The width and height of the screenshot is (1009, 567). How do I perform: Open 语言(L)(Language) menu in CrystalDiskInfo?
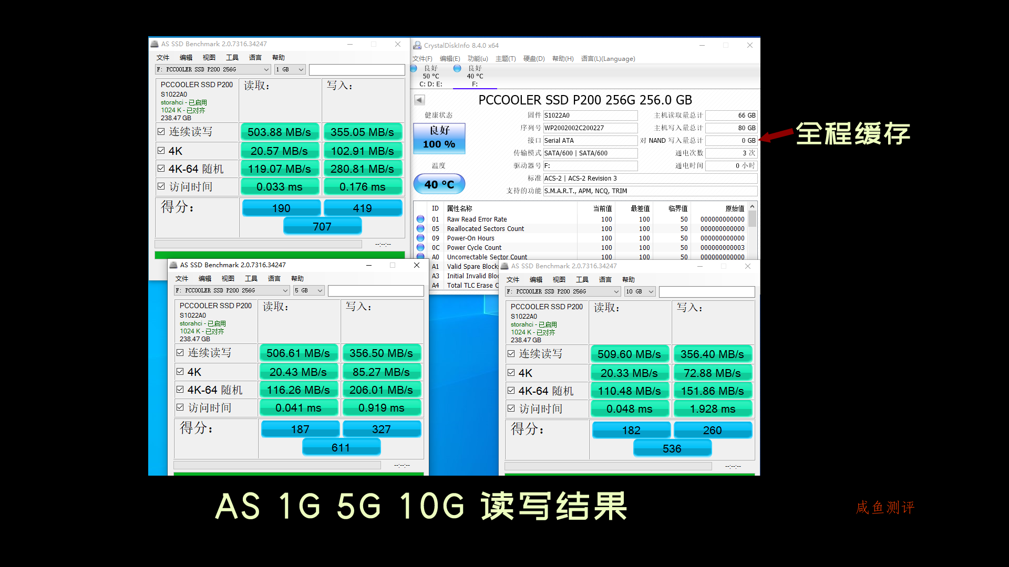[x=608, y=59]
